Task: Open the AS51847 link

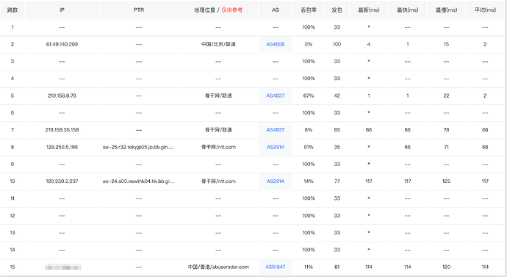Action: pyautogui.click(x=275, y=267)
